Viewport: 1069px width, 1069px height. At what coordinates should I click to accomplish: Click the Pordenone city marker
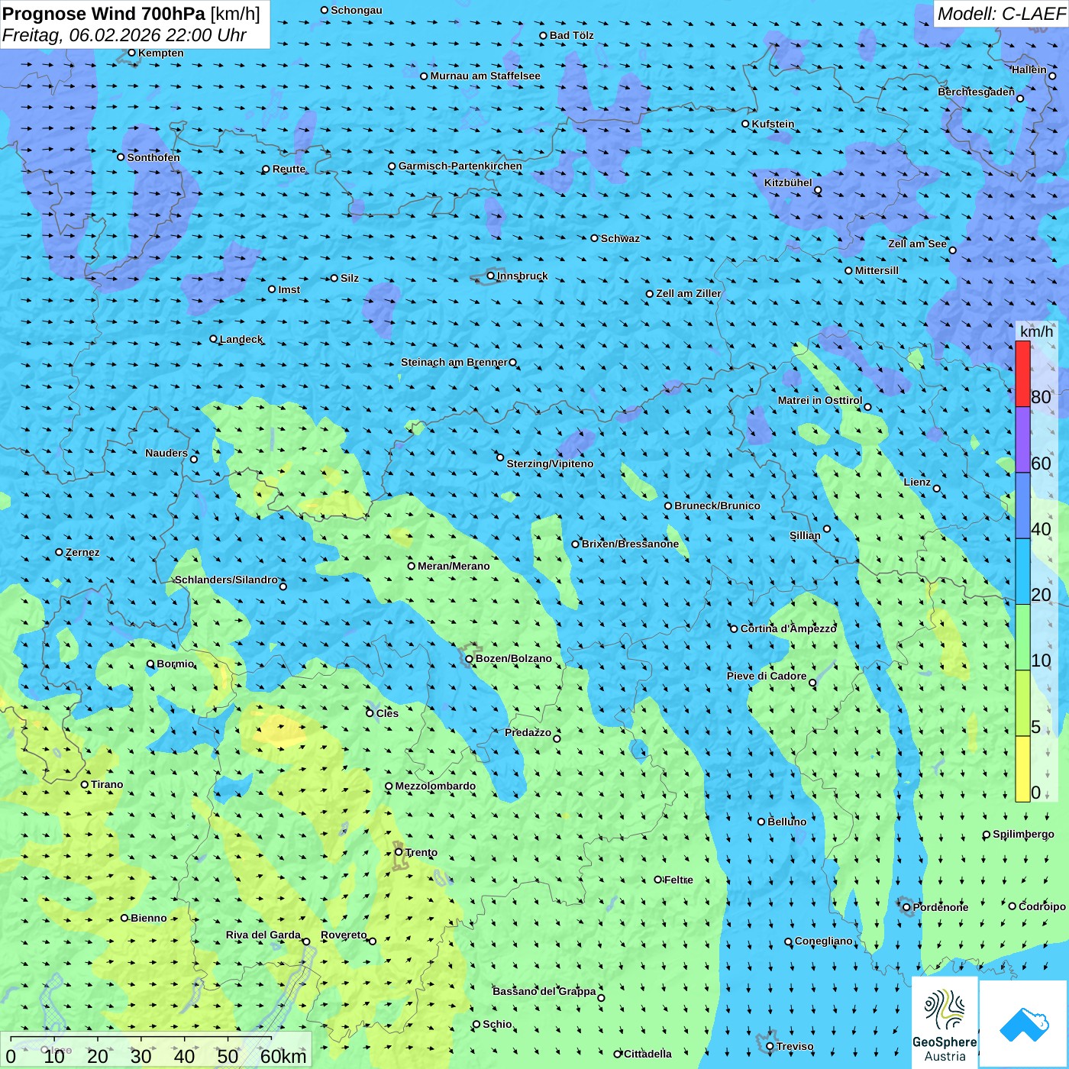tap(907, 907)
